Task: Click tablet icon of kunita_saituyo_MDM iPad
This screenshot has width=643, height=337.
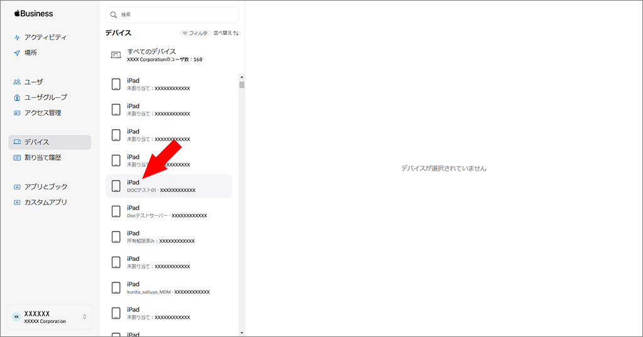Action: coord(116,288)
